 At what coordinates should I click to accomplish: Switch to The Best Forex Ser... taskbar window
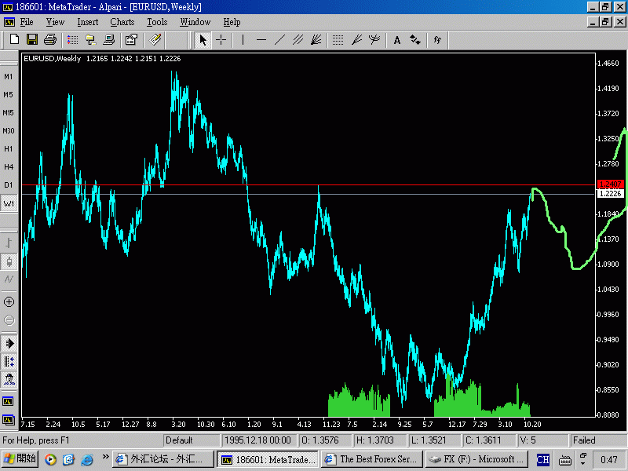(371, 459)
